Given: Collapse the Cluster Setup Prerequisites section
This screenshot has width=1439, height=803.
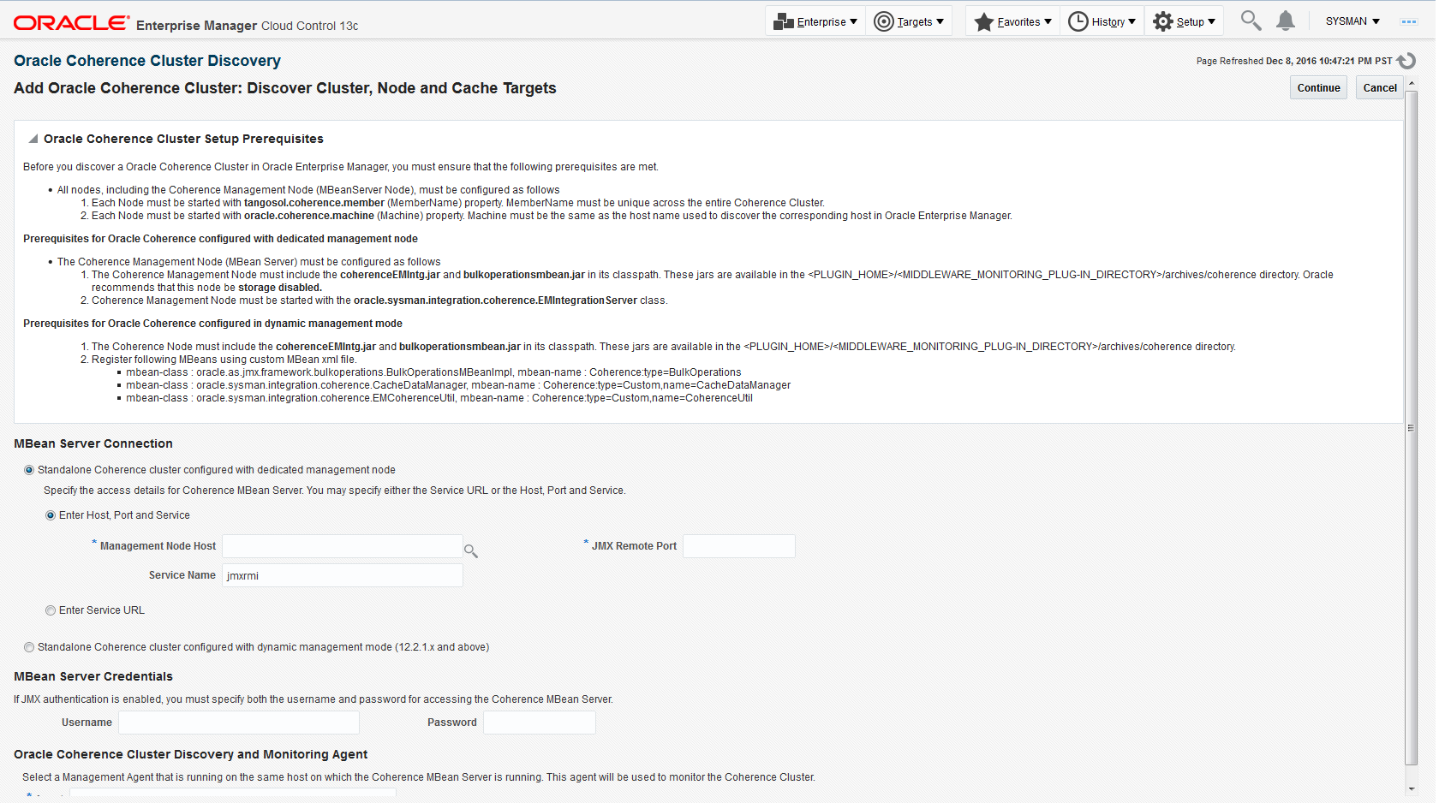Looking at the screenshot, I should 33,139.
